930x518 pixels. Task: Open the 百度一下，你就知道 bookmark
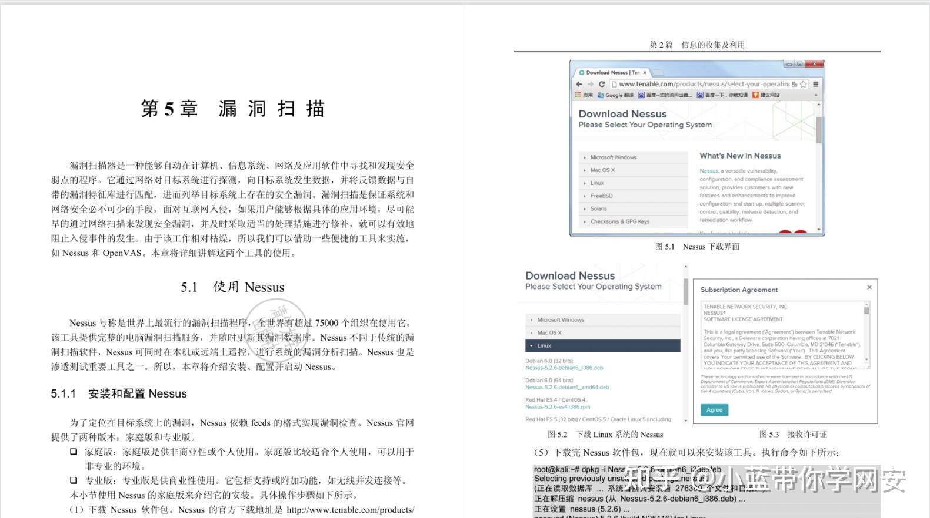tap(722, 95)
